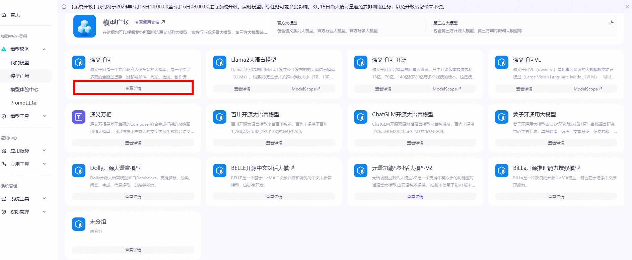The width and height of the screenshot is (632, 260).
Task: Select 模型广场 in the sidebar
Action: pos(26,76)
